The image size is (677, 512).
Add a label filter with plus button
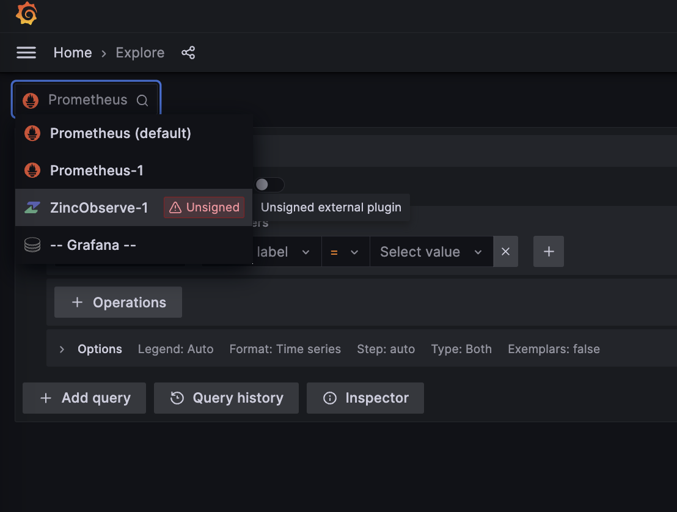tap(549, 252)
